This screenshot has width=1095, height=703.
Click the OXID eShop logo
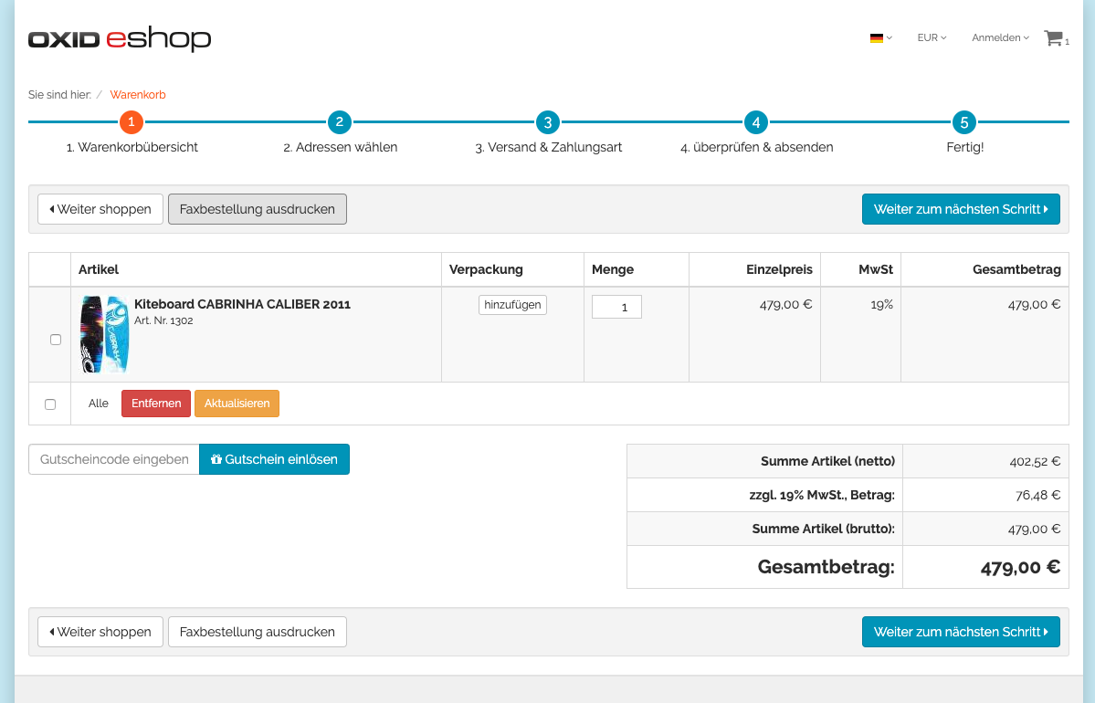click(120, 39)
